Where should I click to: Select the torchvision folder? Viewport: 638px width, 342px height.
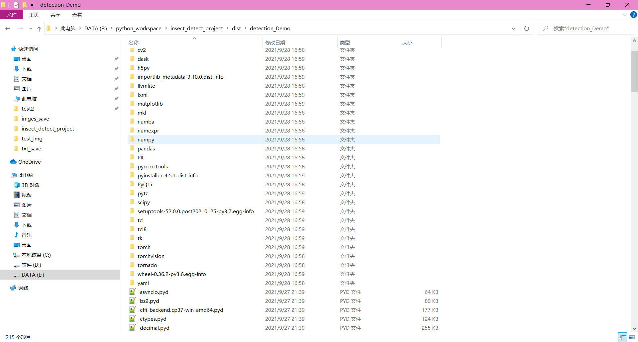151,256
